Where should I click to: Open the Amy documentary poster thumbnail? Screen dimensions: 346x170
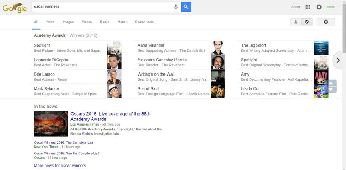pos(321,77)
